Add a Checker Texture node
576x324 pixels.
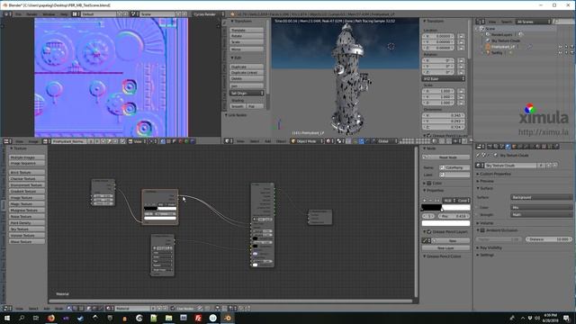pyautogui.click(x=27, y=178)
